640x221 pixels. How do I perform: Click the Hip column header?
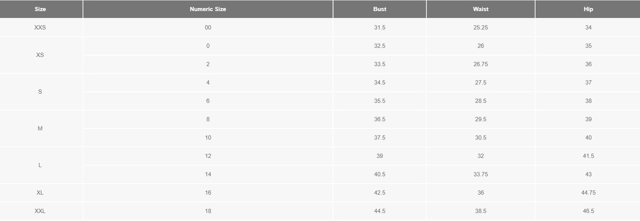(588, 9)
